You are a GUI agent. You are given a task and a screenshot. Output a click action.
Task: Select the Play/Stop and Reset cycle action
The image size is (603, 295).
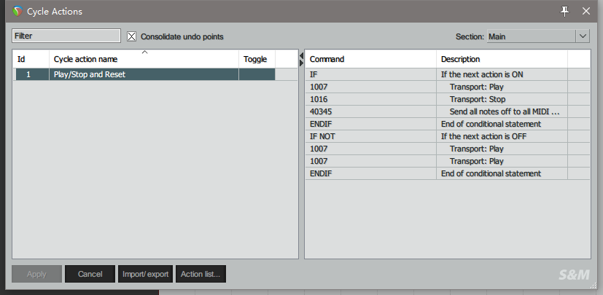pos(145,74)
